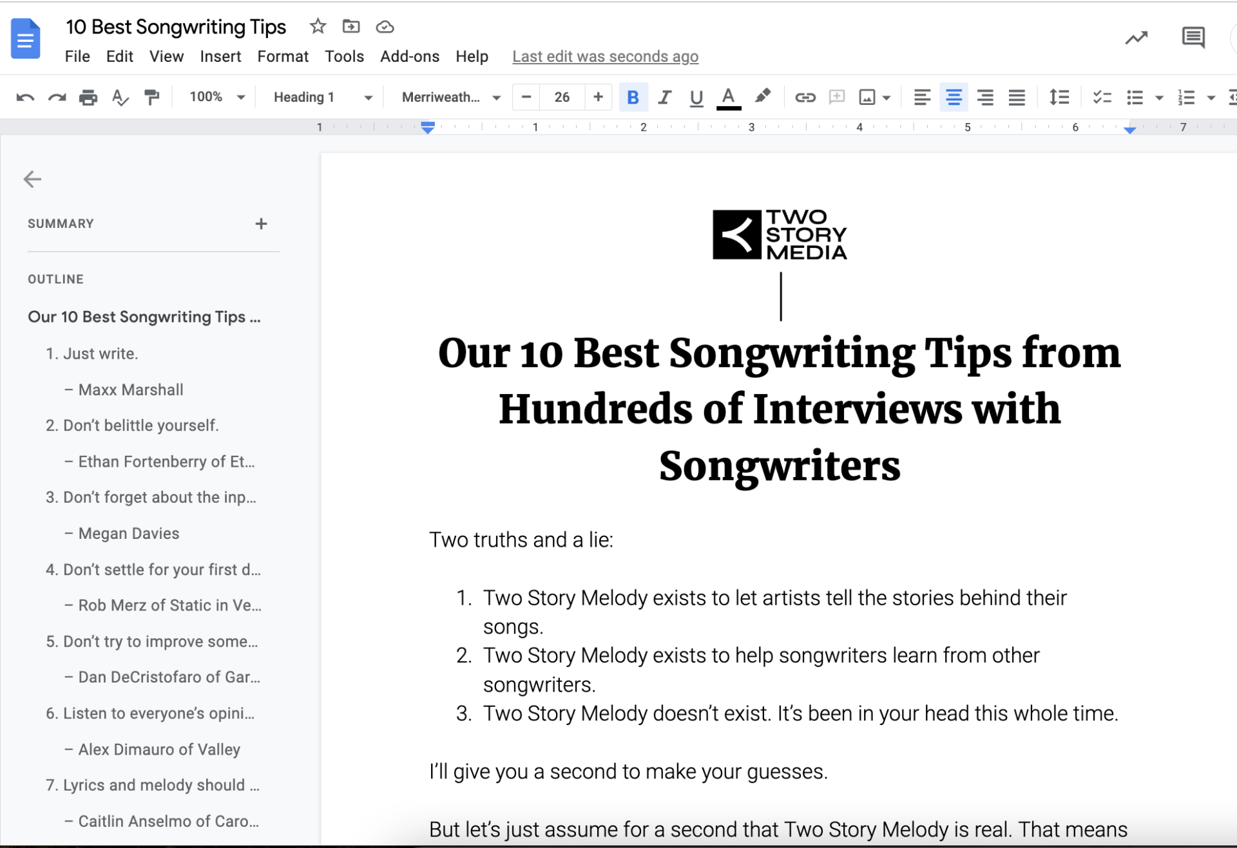Click the line spacing icon

[x=1059, y=97]
